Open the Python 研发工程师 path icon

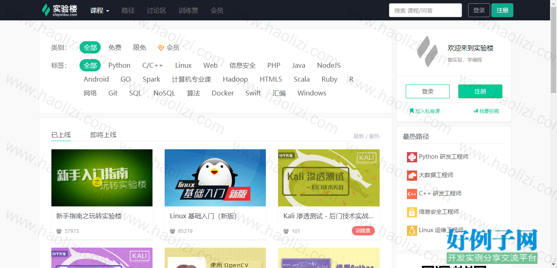[x=412, y=157]
